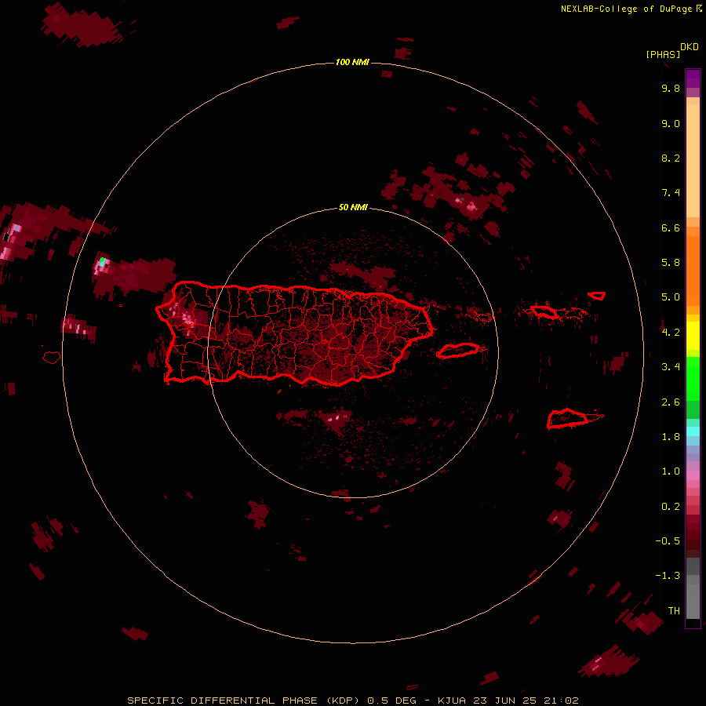Click the Mona Island outline west of Puerto Rico
This screenshot has height=706, width=706.
pos(52,358)
